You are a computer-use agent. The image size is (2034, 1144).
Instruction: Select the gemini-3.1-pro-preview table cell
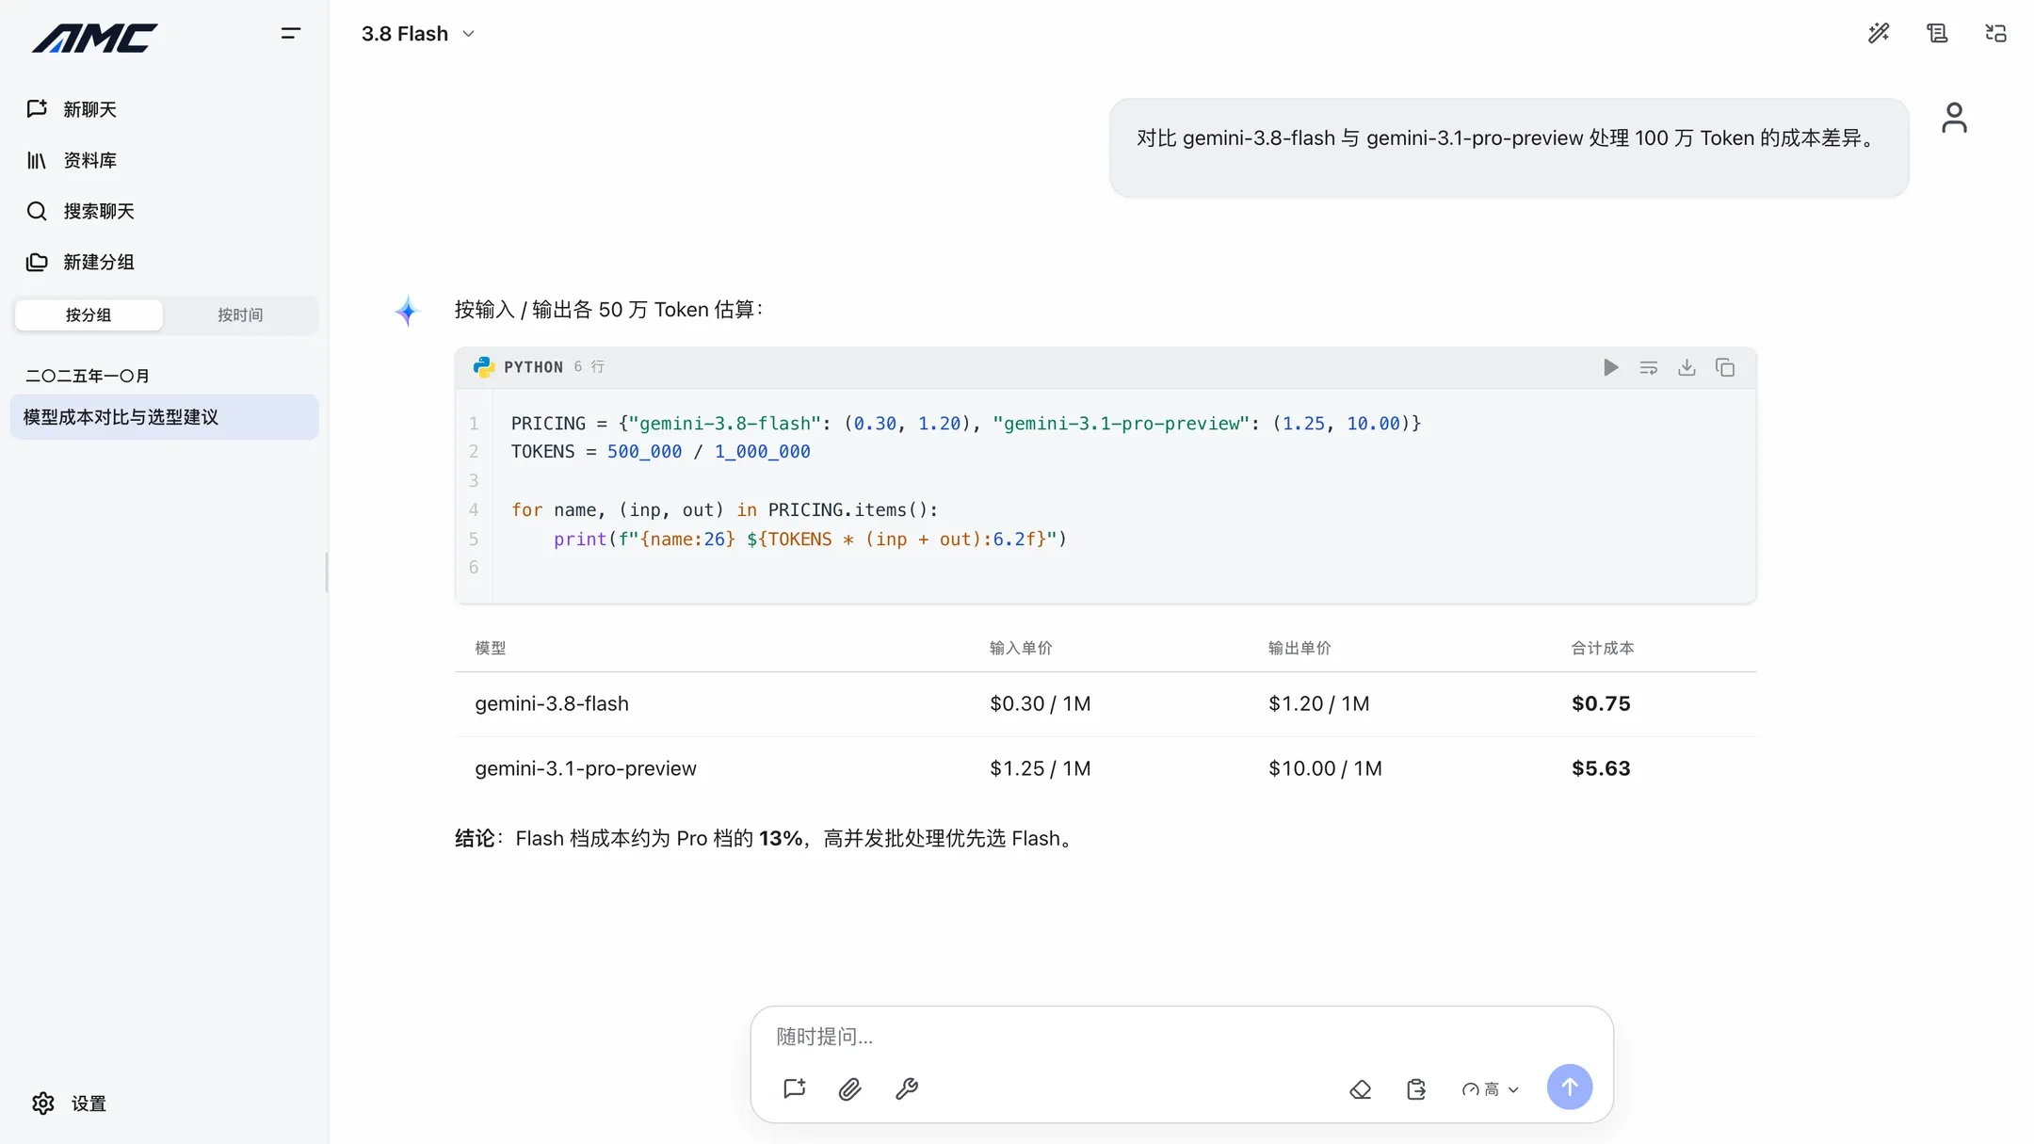point(586,768)
